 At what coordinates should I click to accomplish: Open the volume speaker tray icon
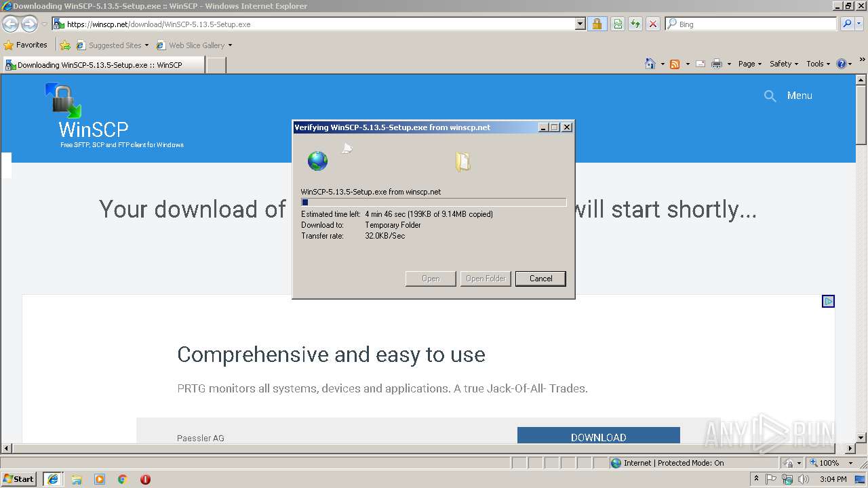point(804,479)
